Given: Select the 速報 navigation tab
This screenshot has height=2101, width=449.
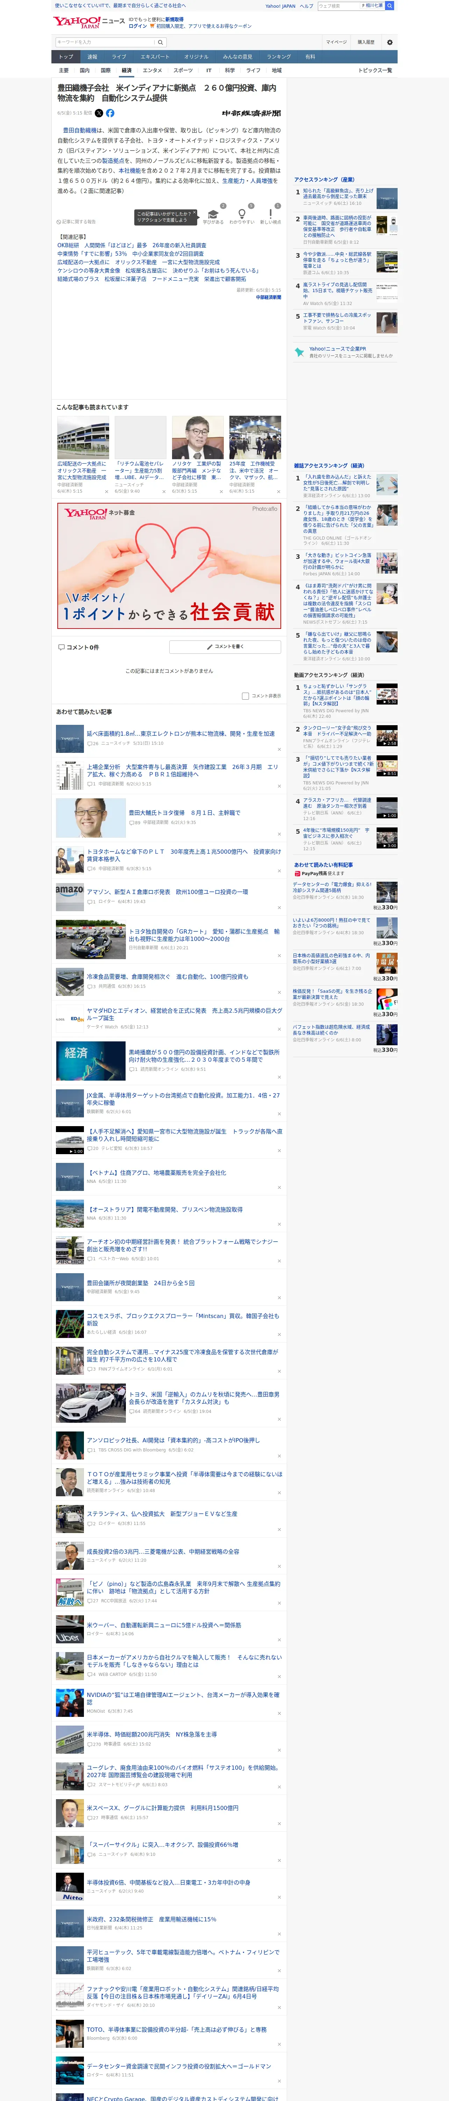Looking at the screenshot, I should tap(92, 57).
